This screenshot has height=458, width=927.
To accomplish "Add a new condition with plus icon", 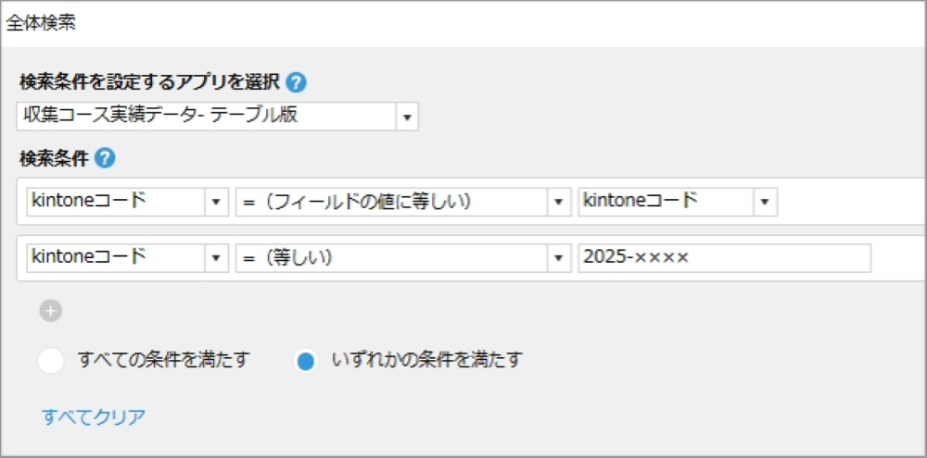I will click(x=51, y=311).
